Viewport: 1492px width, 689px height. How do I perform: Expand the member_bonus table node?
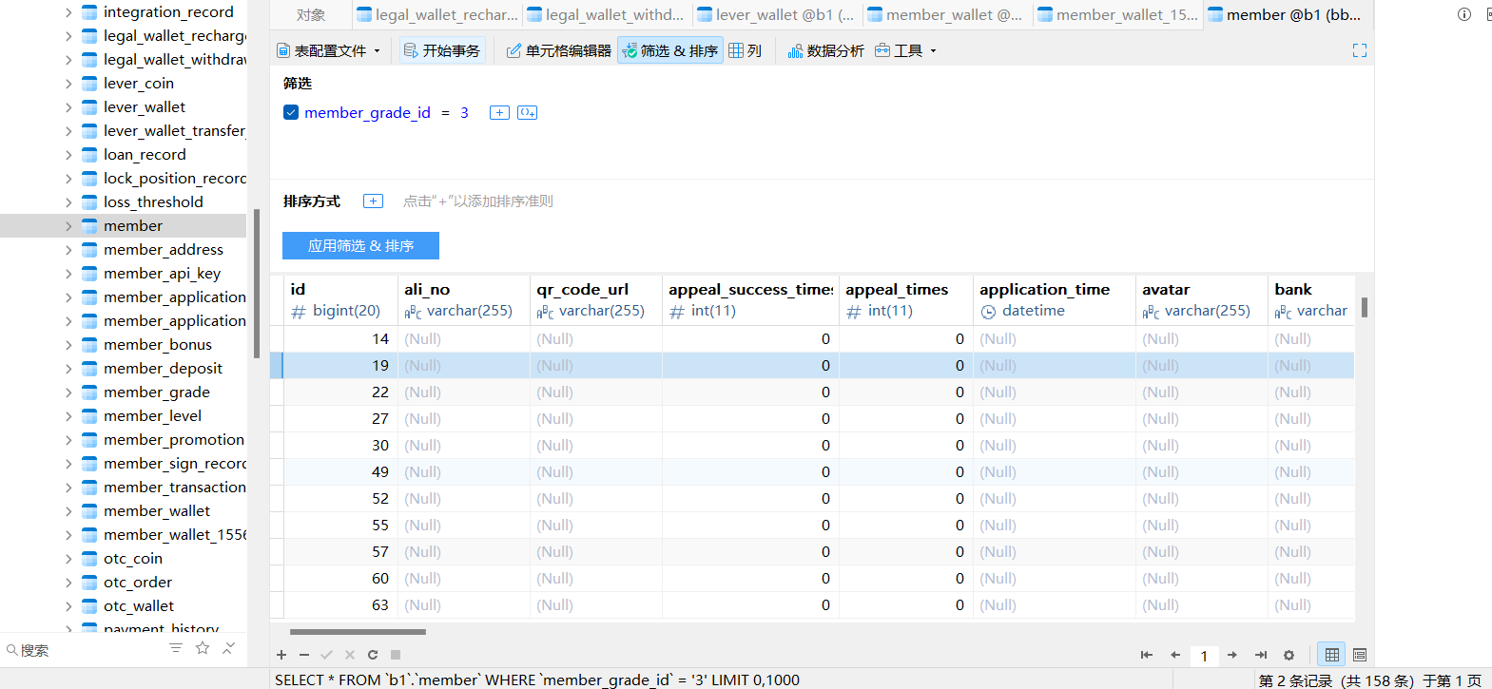[x=68, y=345]
